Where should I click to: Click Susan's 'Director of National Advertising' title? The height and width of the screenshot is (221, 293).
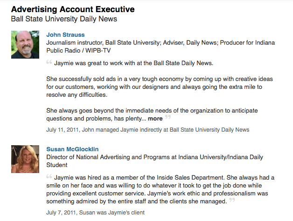pyautogui.click(x=160, y=157)
